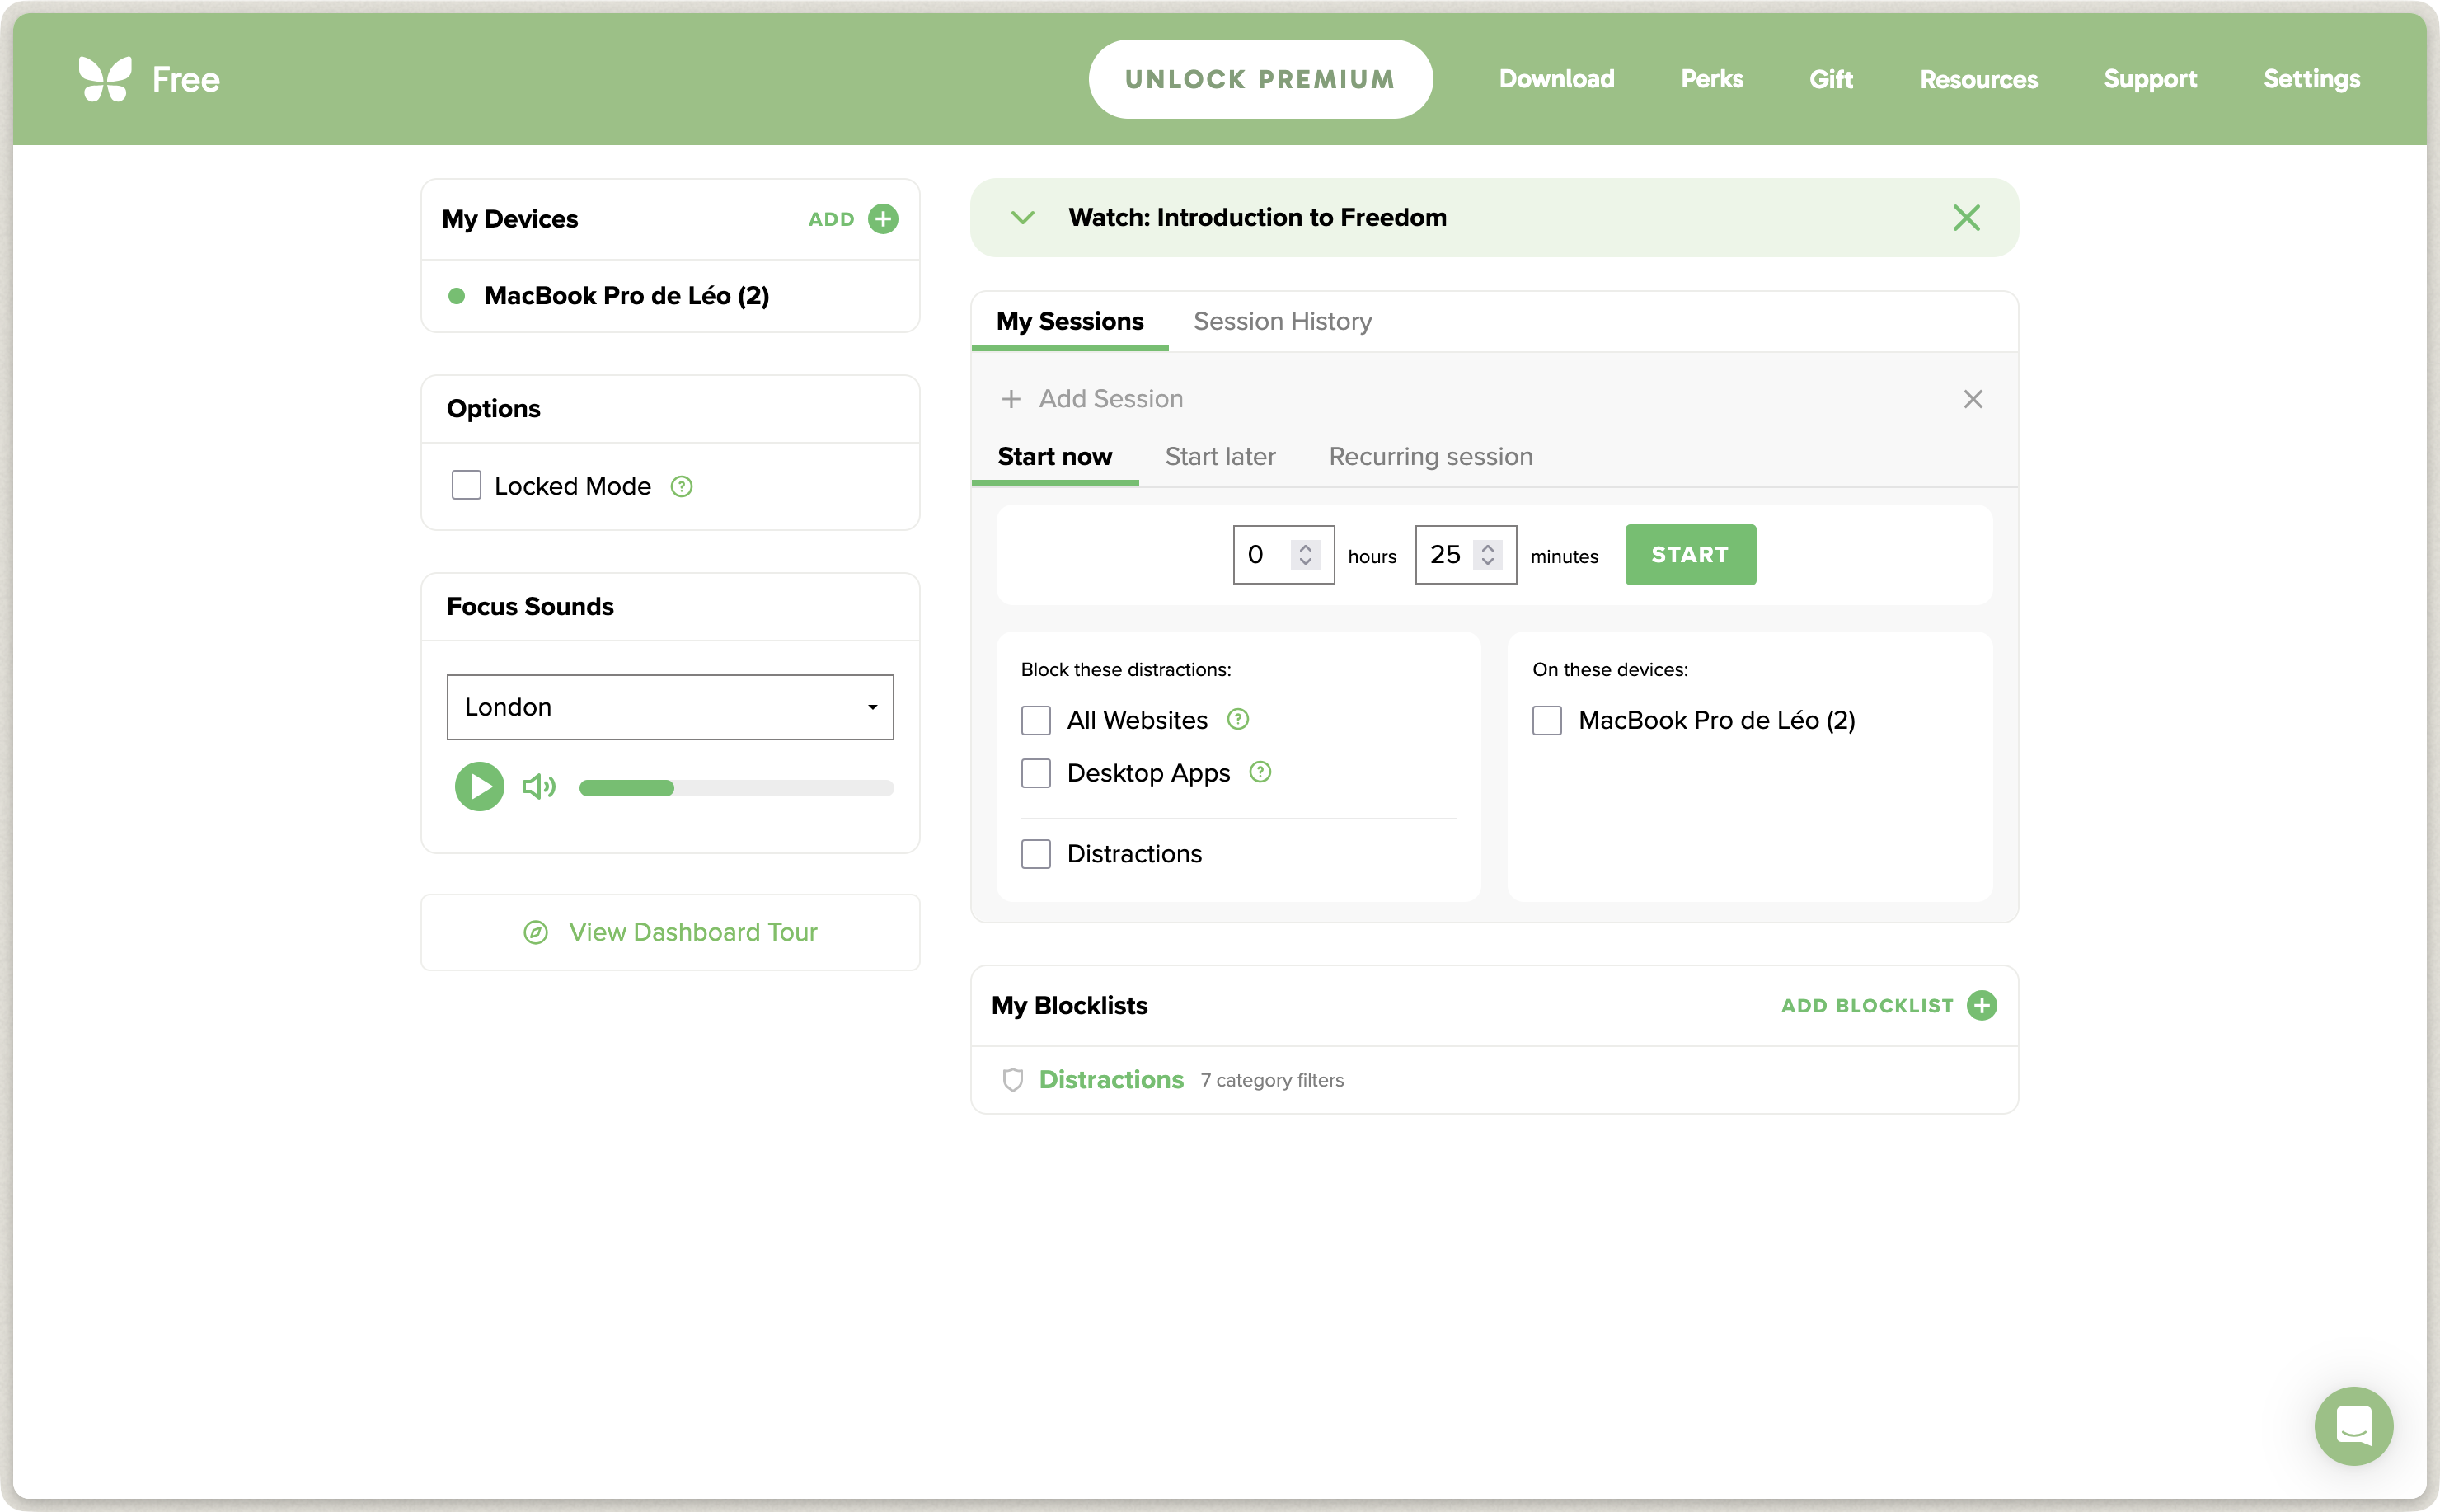
Task: Open the Distractions blocklist link
Action: [x=1110, y=1080]
